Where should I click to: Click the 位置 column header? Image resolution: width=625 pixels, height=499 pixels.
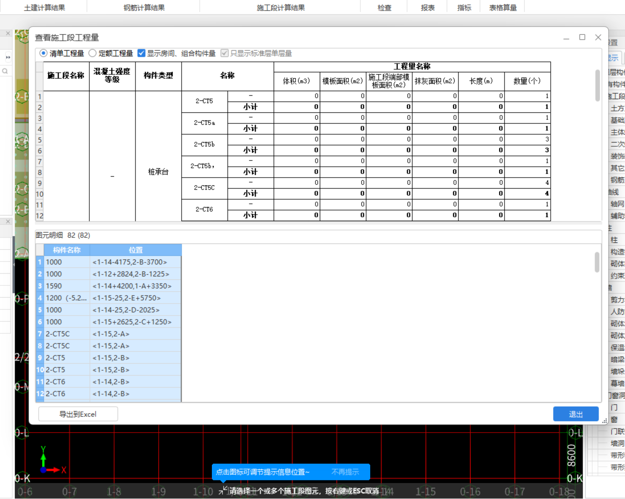[136, 250]
